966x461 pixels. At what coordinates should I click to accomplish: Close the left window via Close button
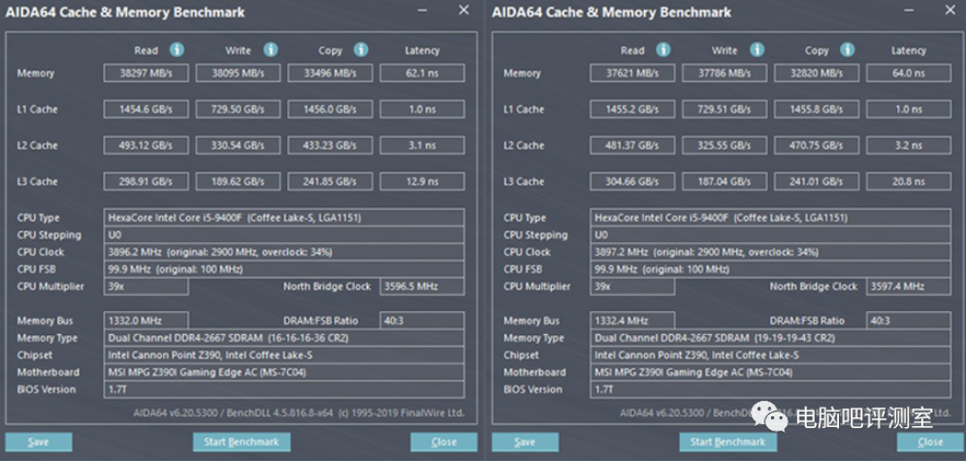coord(444,442)
